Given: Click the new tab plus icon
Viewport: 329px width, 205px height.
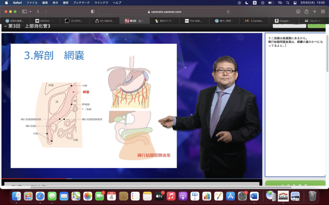Looking at the screenshot, I should 315,12.
